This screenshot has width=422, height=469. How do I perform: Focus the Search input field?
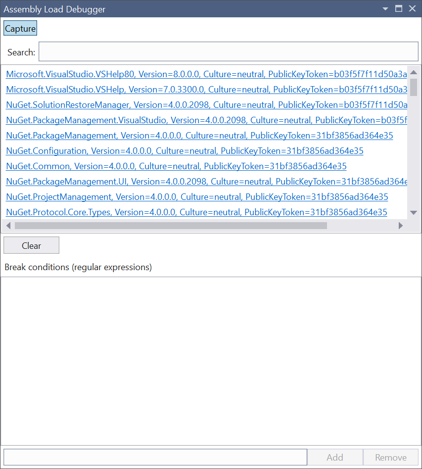229,51
